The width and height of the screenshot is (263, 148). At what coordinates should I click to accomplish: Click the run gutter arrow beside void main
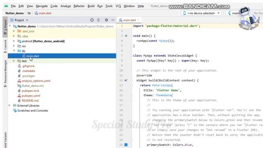(126, 36)
